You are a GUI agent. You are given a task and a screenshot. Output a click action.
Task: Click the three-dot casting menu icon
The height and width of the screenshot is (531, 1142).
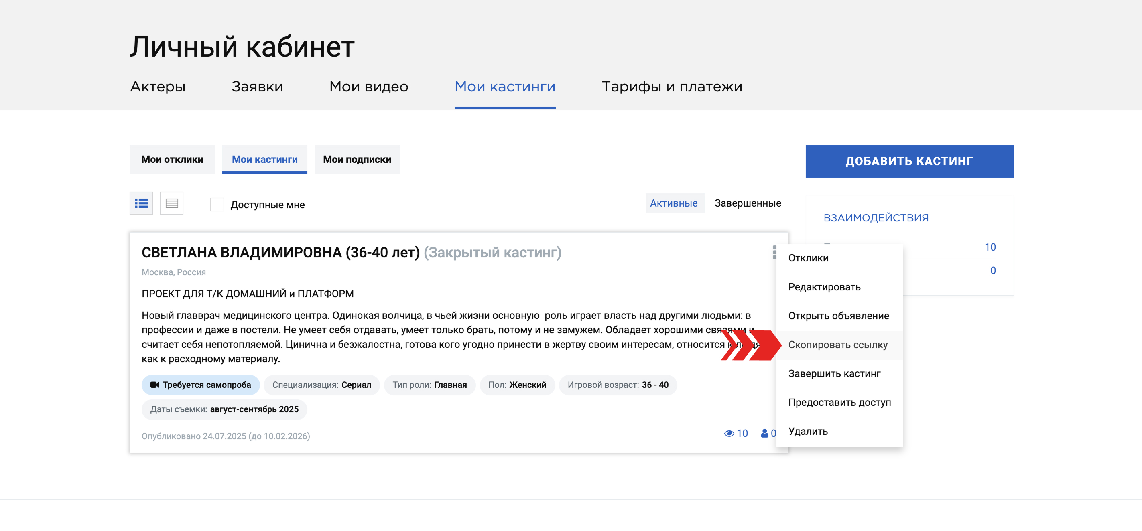774,252
